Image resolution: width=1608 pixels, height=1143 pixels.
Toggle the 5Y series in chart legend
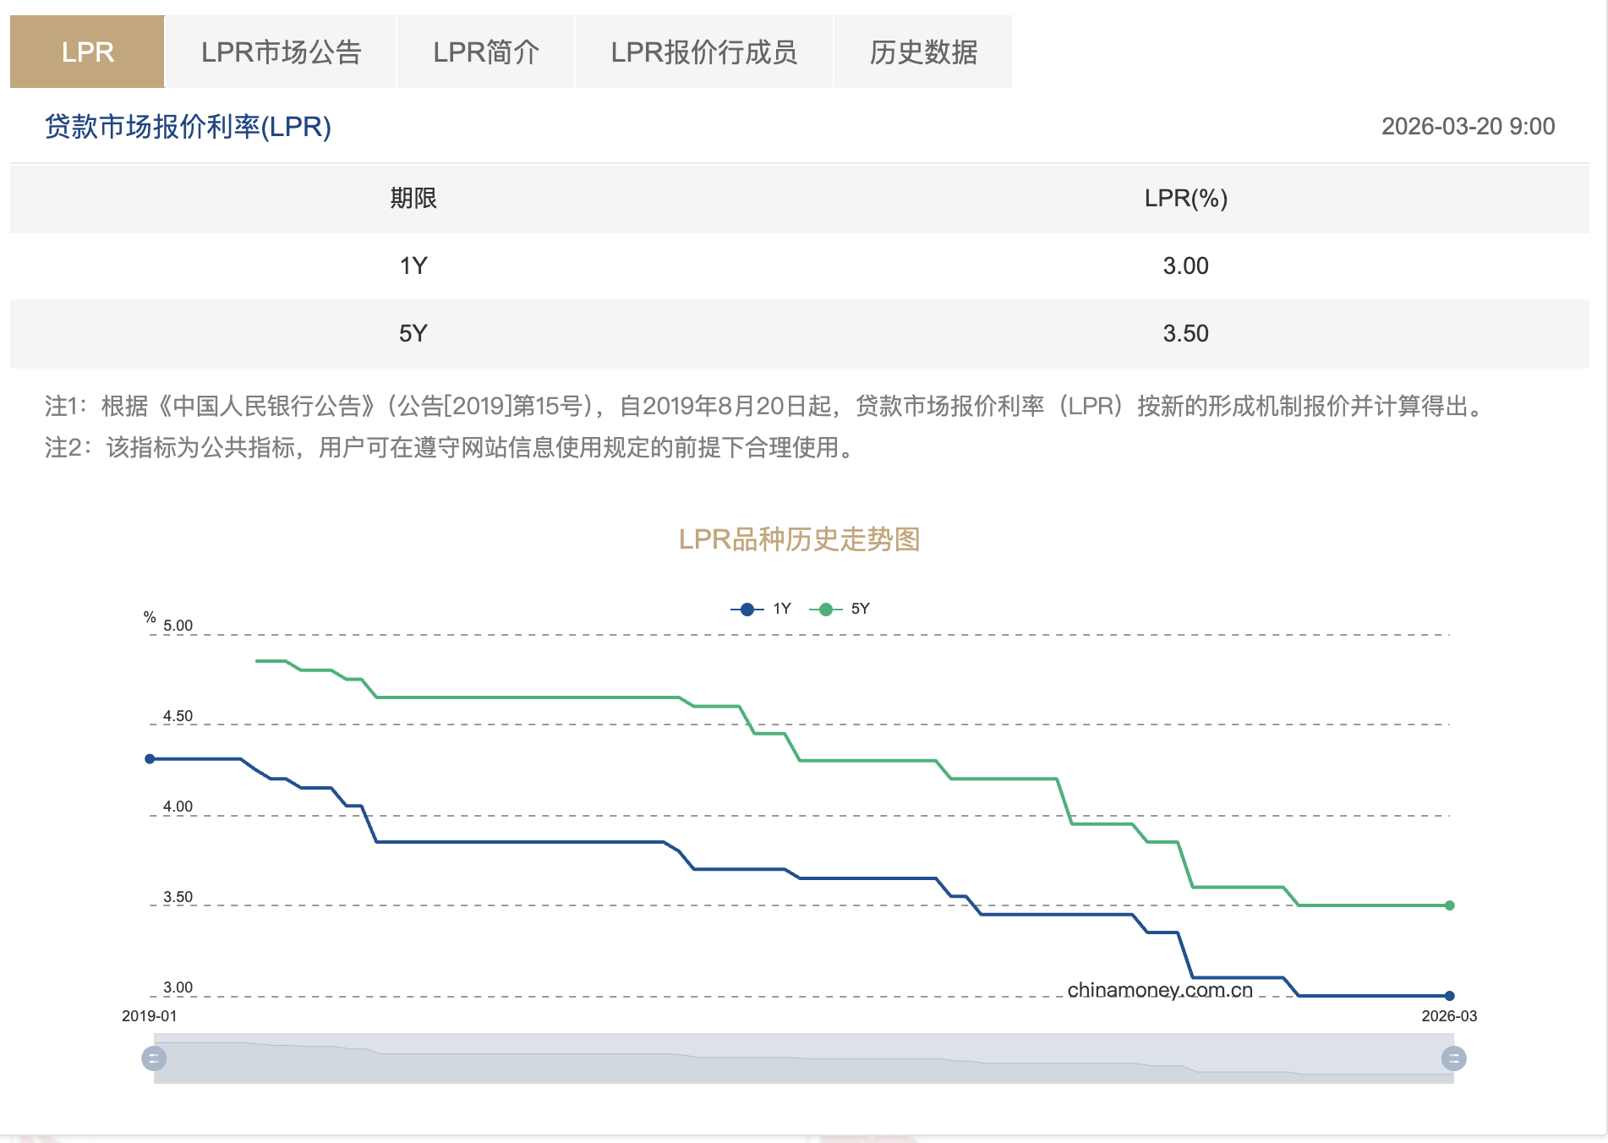861,608
